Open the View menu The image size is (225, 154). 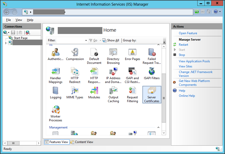click(19, 20)
